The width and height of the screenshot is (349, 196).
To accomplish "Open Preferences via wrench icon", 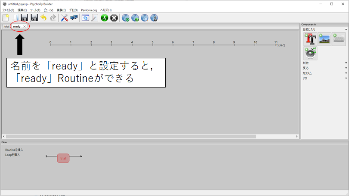I will 64,18.
